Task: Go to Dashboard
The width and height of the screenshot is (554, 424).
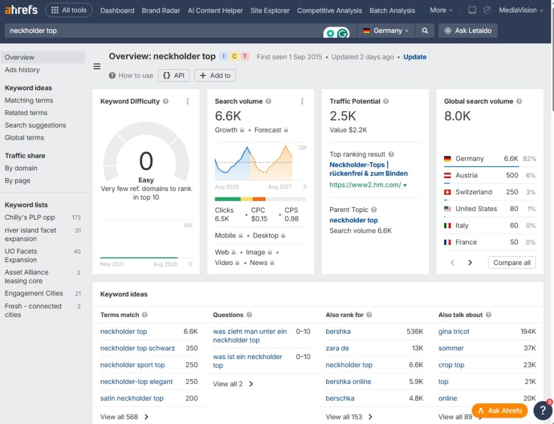Action: pyautogui.click(x=117, y=11)
